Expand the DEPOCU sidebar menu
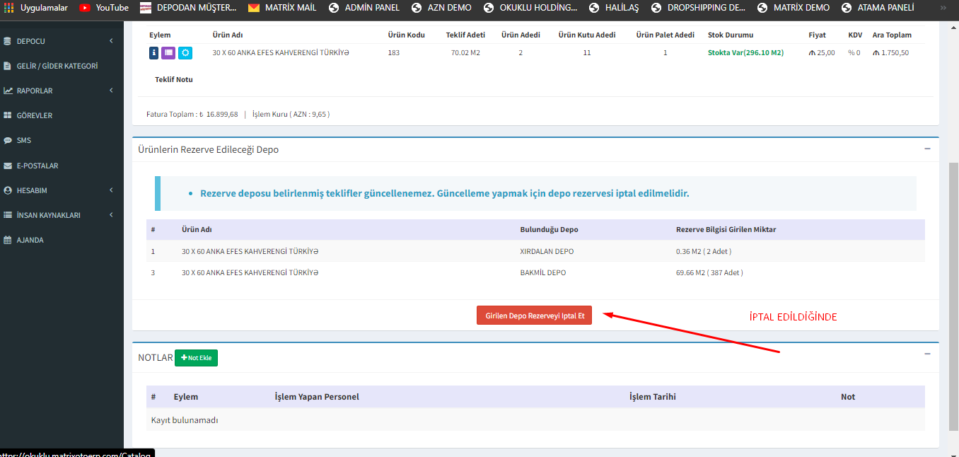 point(60,41)
